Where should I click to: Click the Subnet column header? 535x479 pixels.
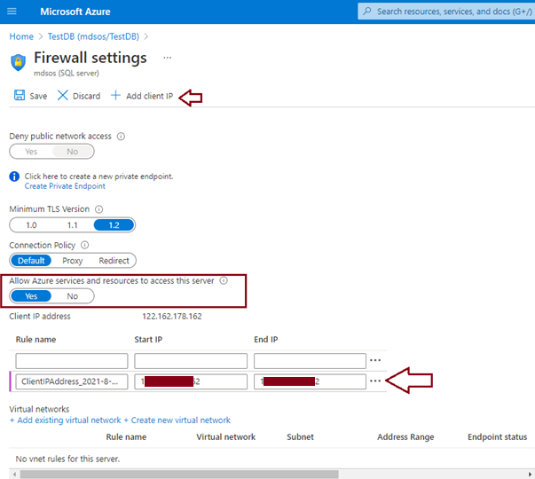pos(300,437)
